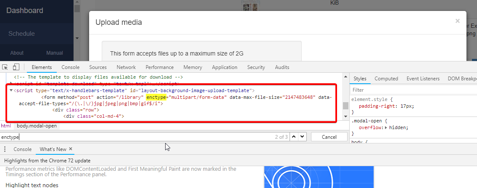Click the "Highlight text nodes" heading
The width and height of the screenshot is (477, 188).
[x=32, y=185]
